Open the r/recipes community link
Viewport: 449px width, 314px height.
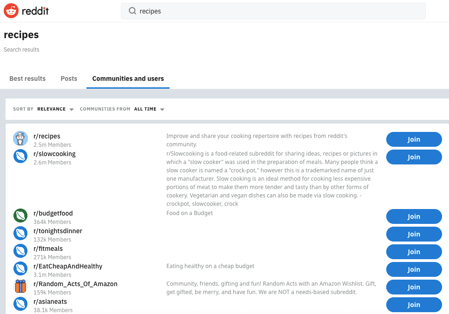pos(47,136)
